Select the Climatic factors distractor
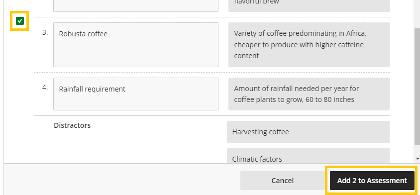Screen dimensions: 420x195 click(x=308, y=156)
